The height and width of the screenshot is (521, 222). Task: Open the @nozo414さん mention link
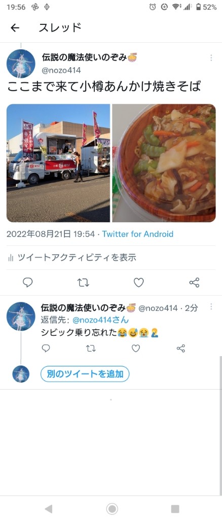(x=100, y=321)
